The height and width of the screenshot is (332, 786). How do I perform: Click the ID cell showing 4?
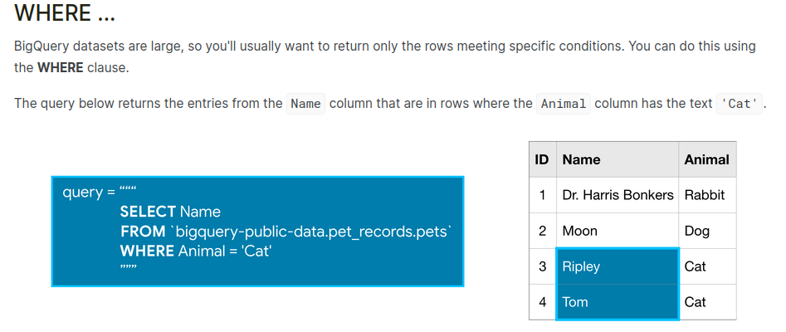point(542,302)
